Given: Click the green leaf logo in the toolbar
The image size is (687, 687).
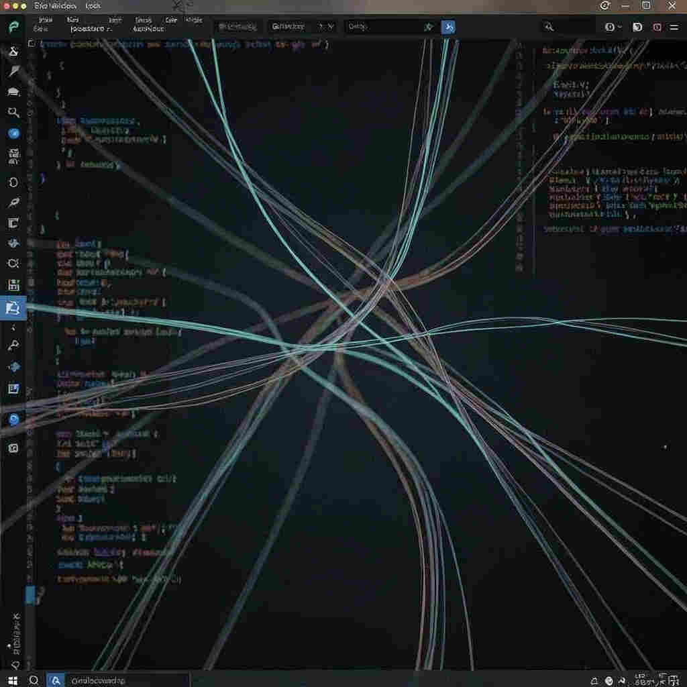Looking at the screenshot, I should pos(13,27).
